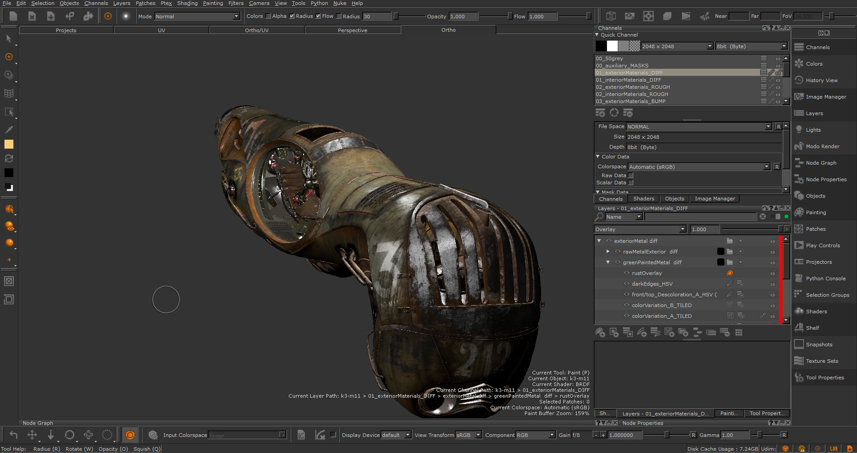Click the Eyedropper color picker tool

[x=8, y=130]
